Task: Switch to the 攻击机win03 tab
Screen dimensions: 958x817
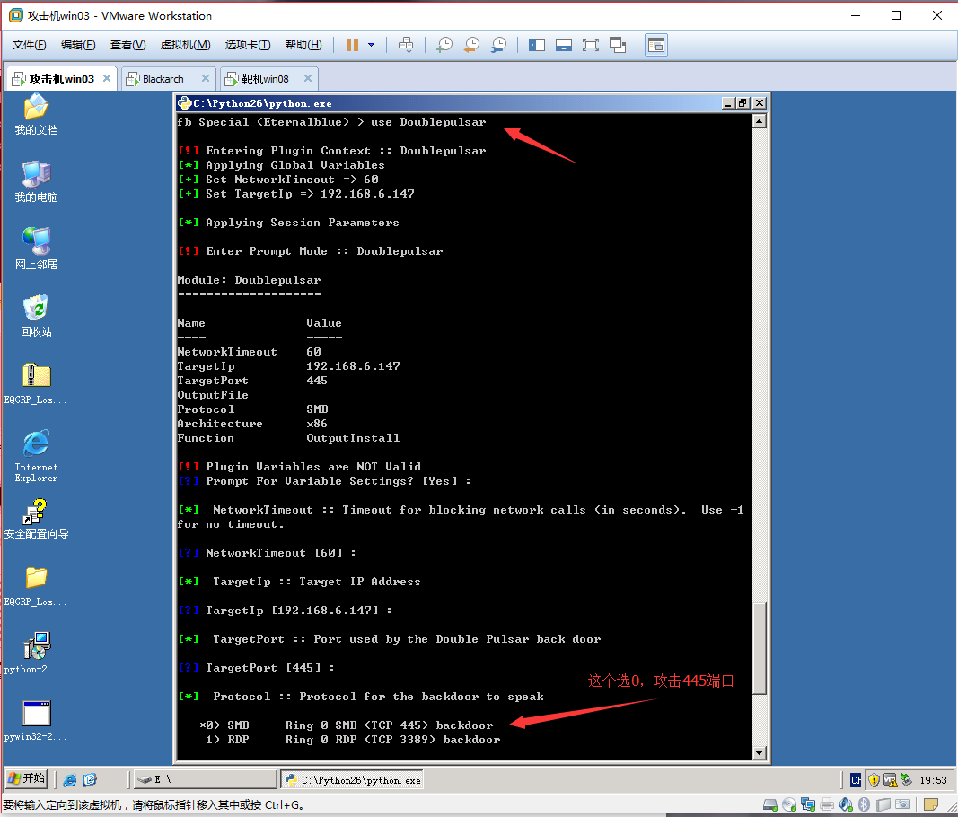Action: click(x=61, y=79)
